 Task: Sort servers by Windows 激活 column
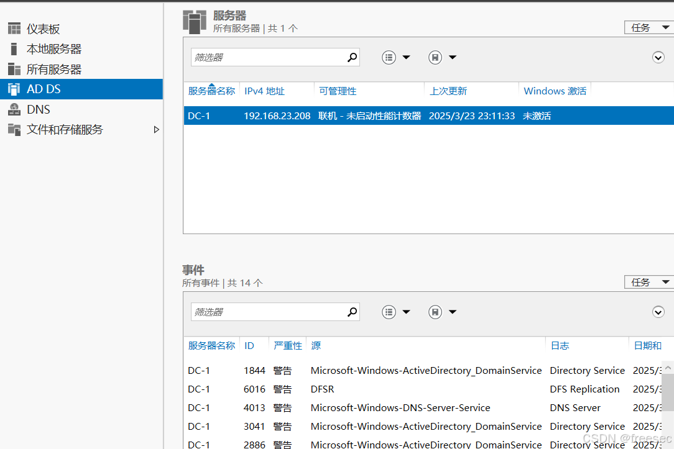tap(555, 91)
